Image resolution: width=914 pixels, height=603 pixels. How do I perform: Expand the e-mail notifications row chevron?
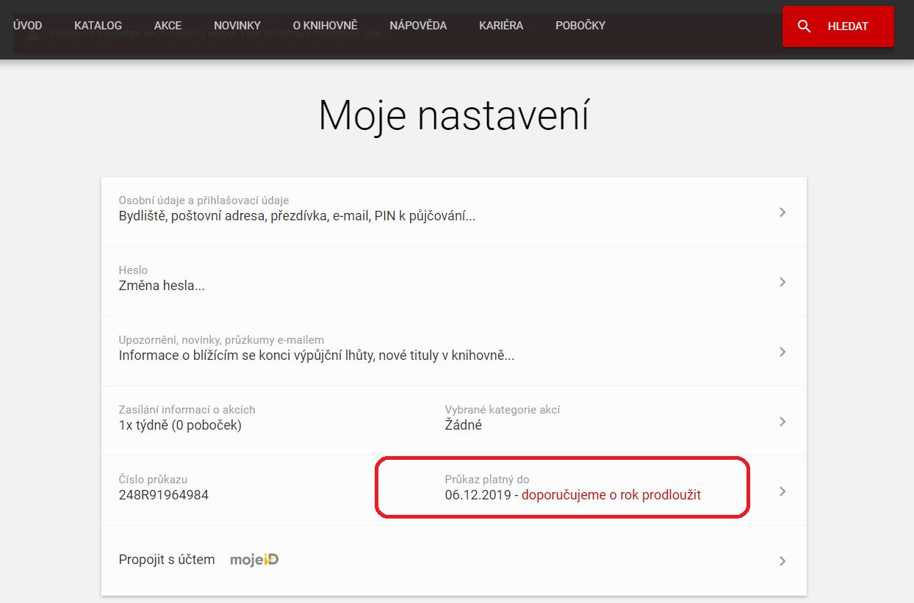pos(782,352)
